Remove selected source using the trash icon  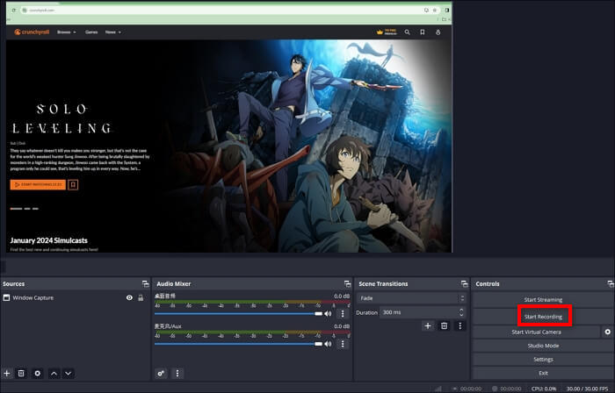tap(21, 374)
